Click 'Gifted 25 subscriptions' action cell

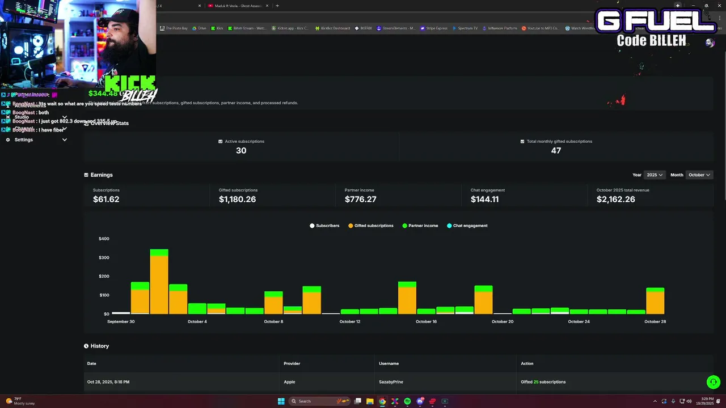point(543,382)
